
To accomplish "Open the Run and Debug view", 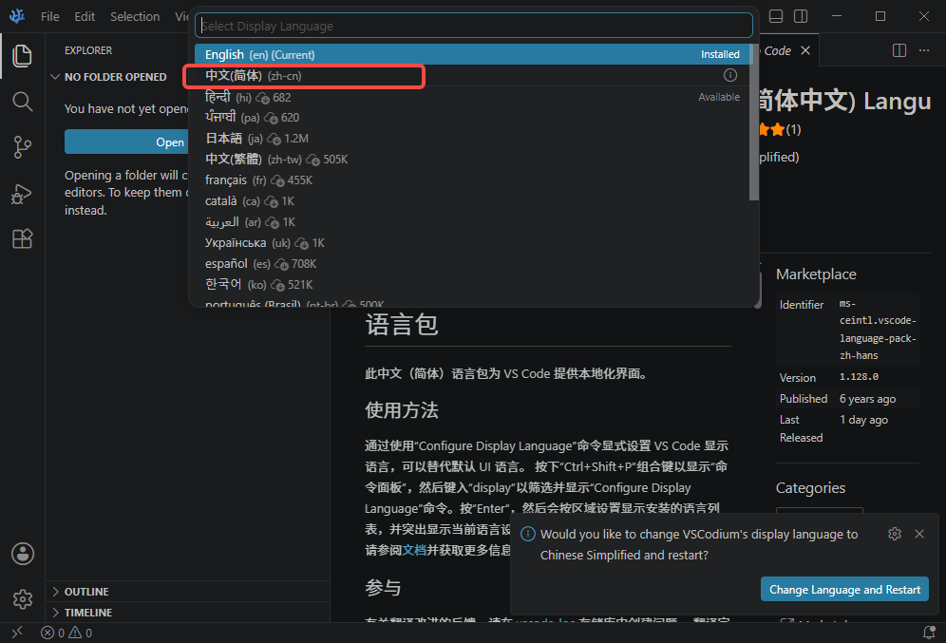I will [23, 194].
